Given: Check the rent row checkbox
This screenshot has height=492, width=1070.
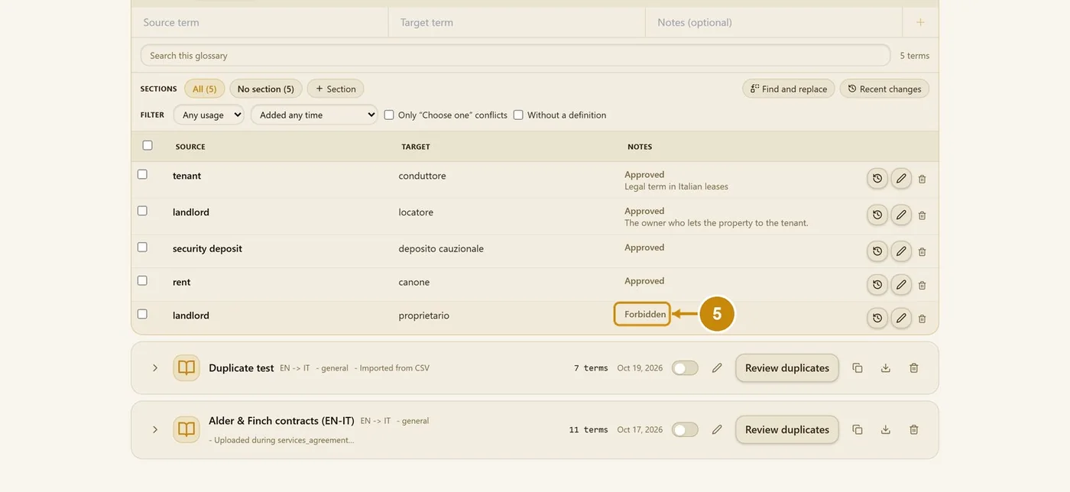Looking at the screenshot, I should tap(142, 280).
